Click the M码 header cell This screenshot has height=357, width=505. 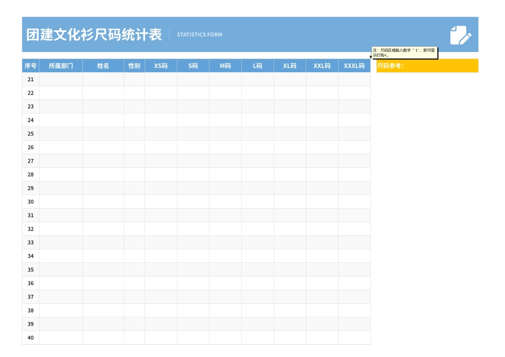[224, 65]
